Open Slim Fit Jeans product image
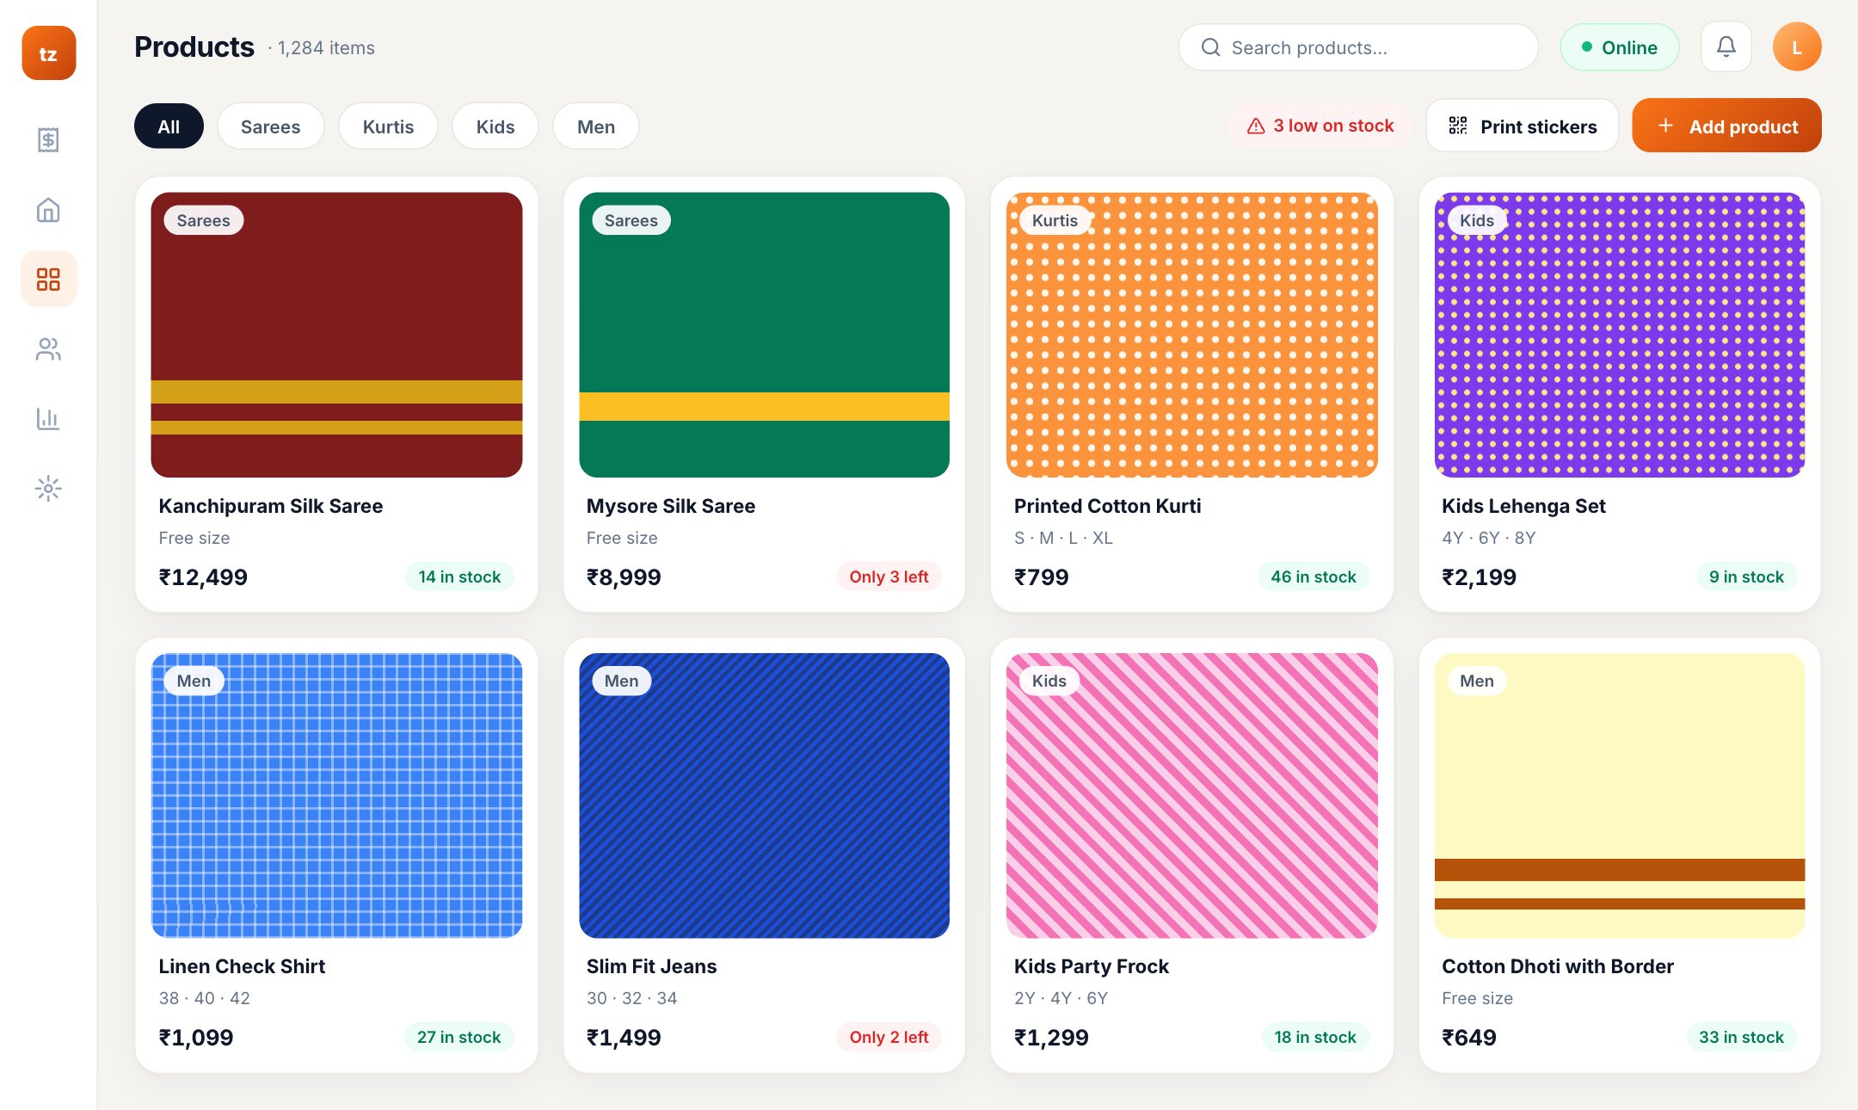The width and height of the screenshot is (1858, 1110). [764, 795]
